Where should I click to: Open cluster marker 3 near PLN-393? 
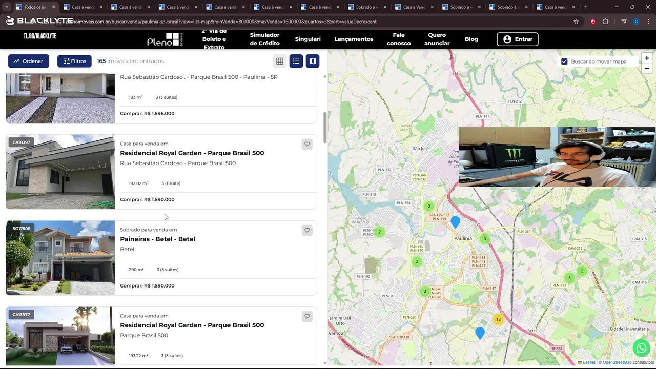point(569,278)
